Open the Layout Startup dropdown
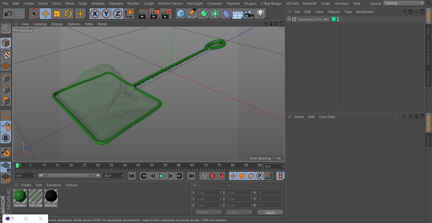Screen dimensions: 432x223 (404, 3)
